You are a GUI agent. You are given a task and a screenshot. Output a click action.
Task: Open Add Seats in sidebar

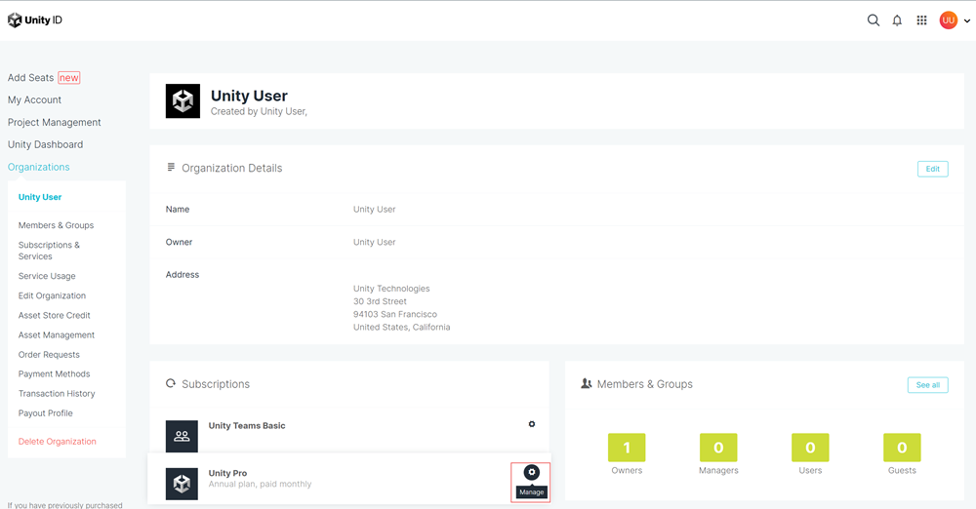(30, 78)
